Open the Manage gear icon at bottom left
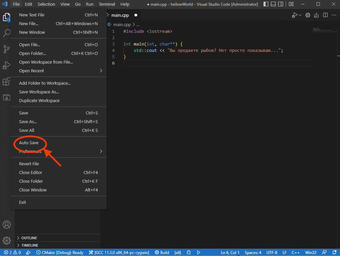Viewport: 340px width, 256px height. [x=7, y=241]
